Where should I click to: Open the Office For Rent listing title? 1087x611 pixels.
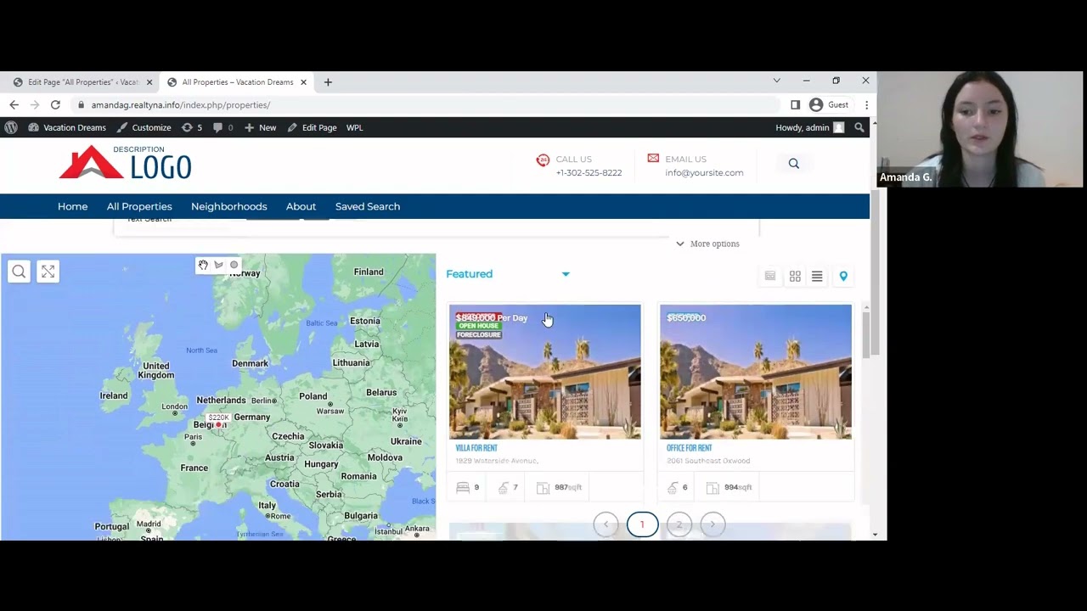[689, 448]
